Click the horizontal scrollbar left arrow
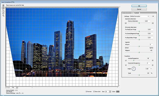The height and width of the screenshot is (96, 159). pos(32,87)
